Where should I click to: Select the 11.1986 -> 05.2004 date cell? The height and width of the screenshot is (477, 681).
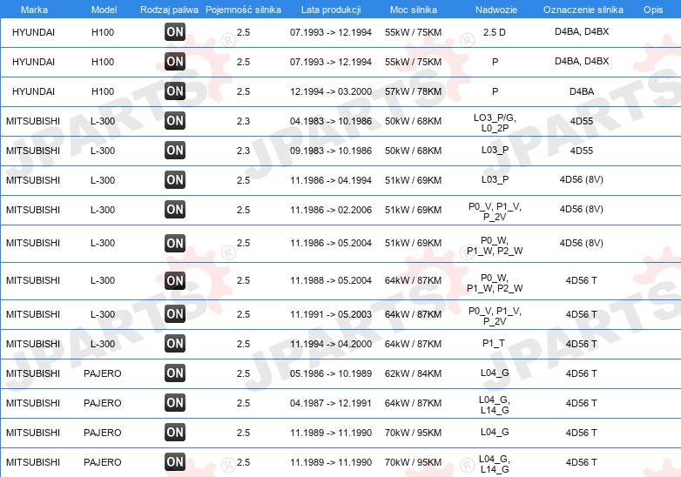331,243
